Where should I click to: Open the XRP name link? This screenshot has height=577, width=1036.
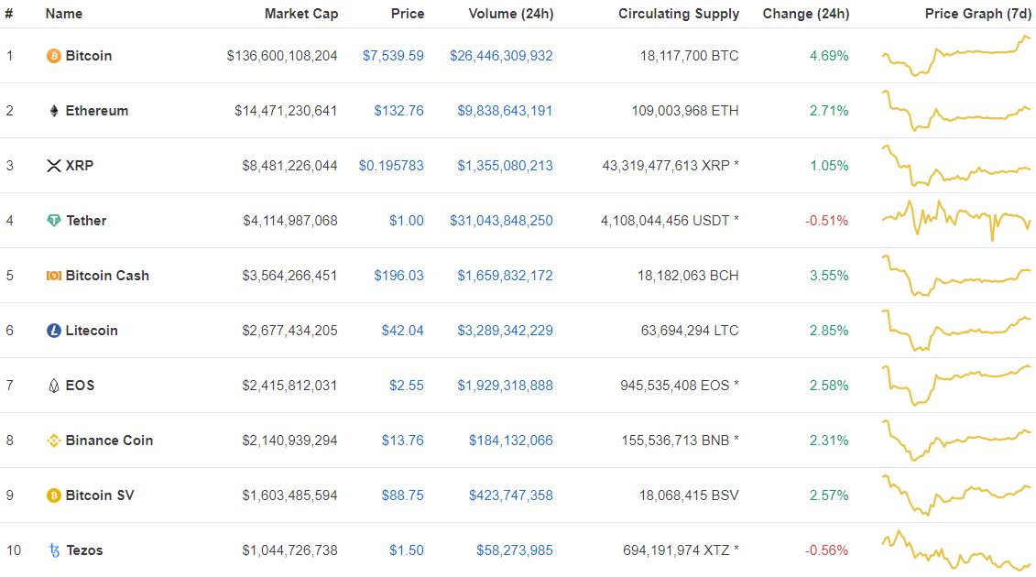point(80,165)
